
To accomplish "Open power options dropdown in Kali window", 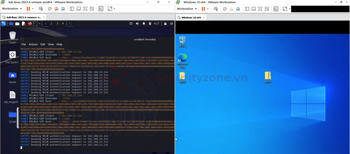I will click(33, 9).
